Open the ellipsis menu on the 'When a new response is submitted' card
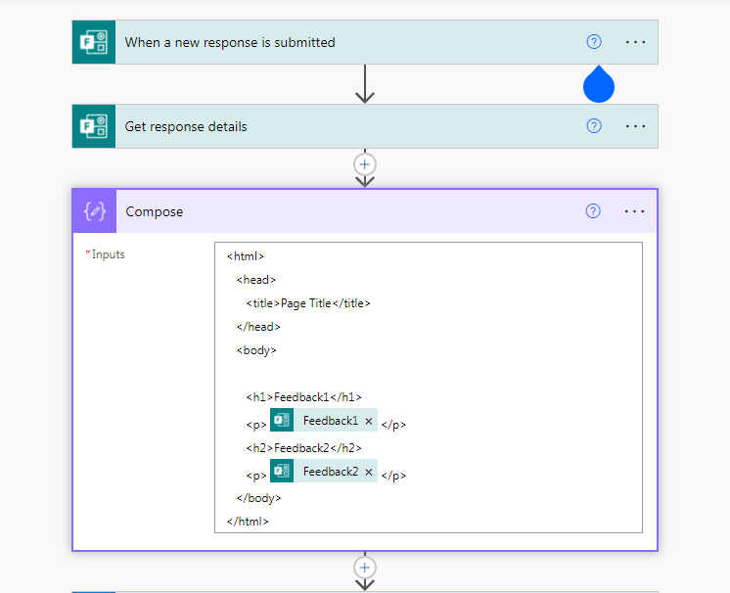 coord(635,42)
